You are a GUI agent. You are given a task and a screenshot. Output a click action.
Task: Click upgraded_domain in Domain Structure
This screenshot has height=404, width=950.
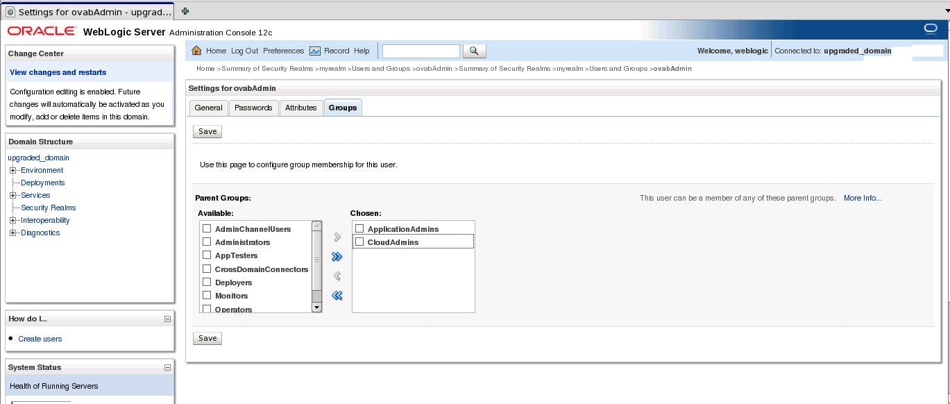point(39,158)
